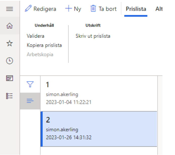175x155 pixels.
Task: Select price list record 1
Action: click(x=98, y=93)
